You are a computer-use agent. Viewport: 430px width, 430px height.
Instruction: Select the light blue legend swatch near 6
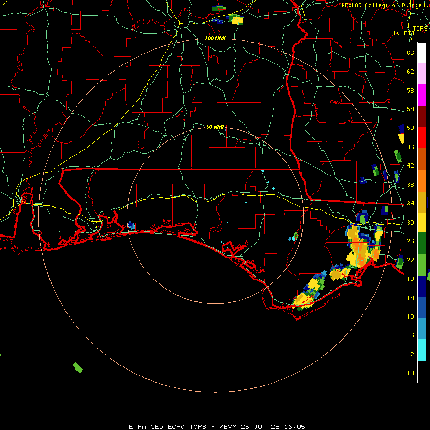[x=422, y=329]
